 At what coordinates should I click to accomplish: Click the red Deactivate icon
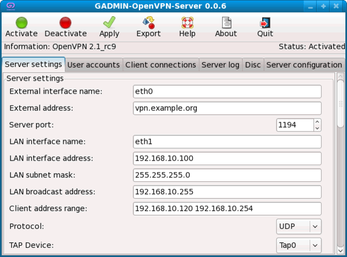[x=65, y=23]
